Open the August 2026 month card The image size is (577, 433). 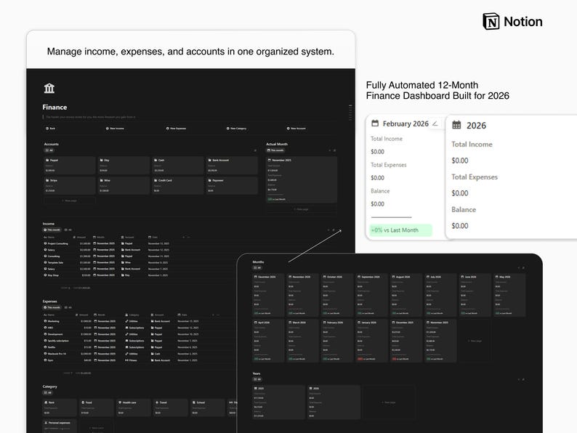(x=406, y=295)
